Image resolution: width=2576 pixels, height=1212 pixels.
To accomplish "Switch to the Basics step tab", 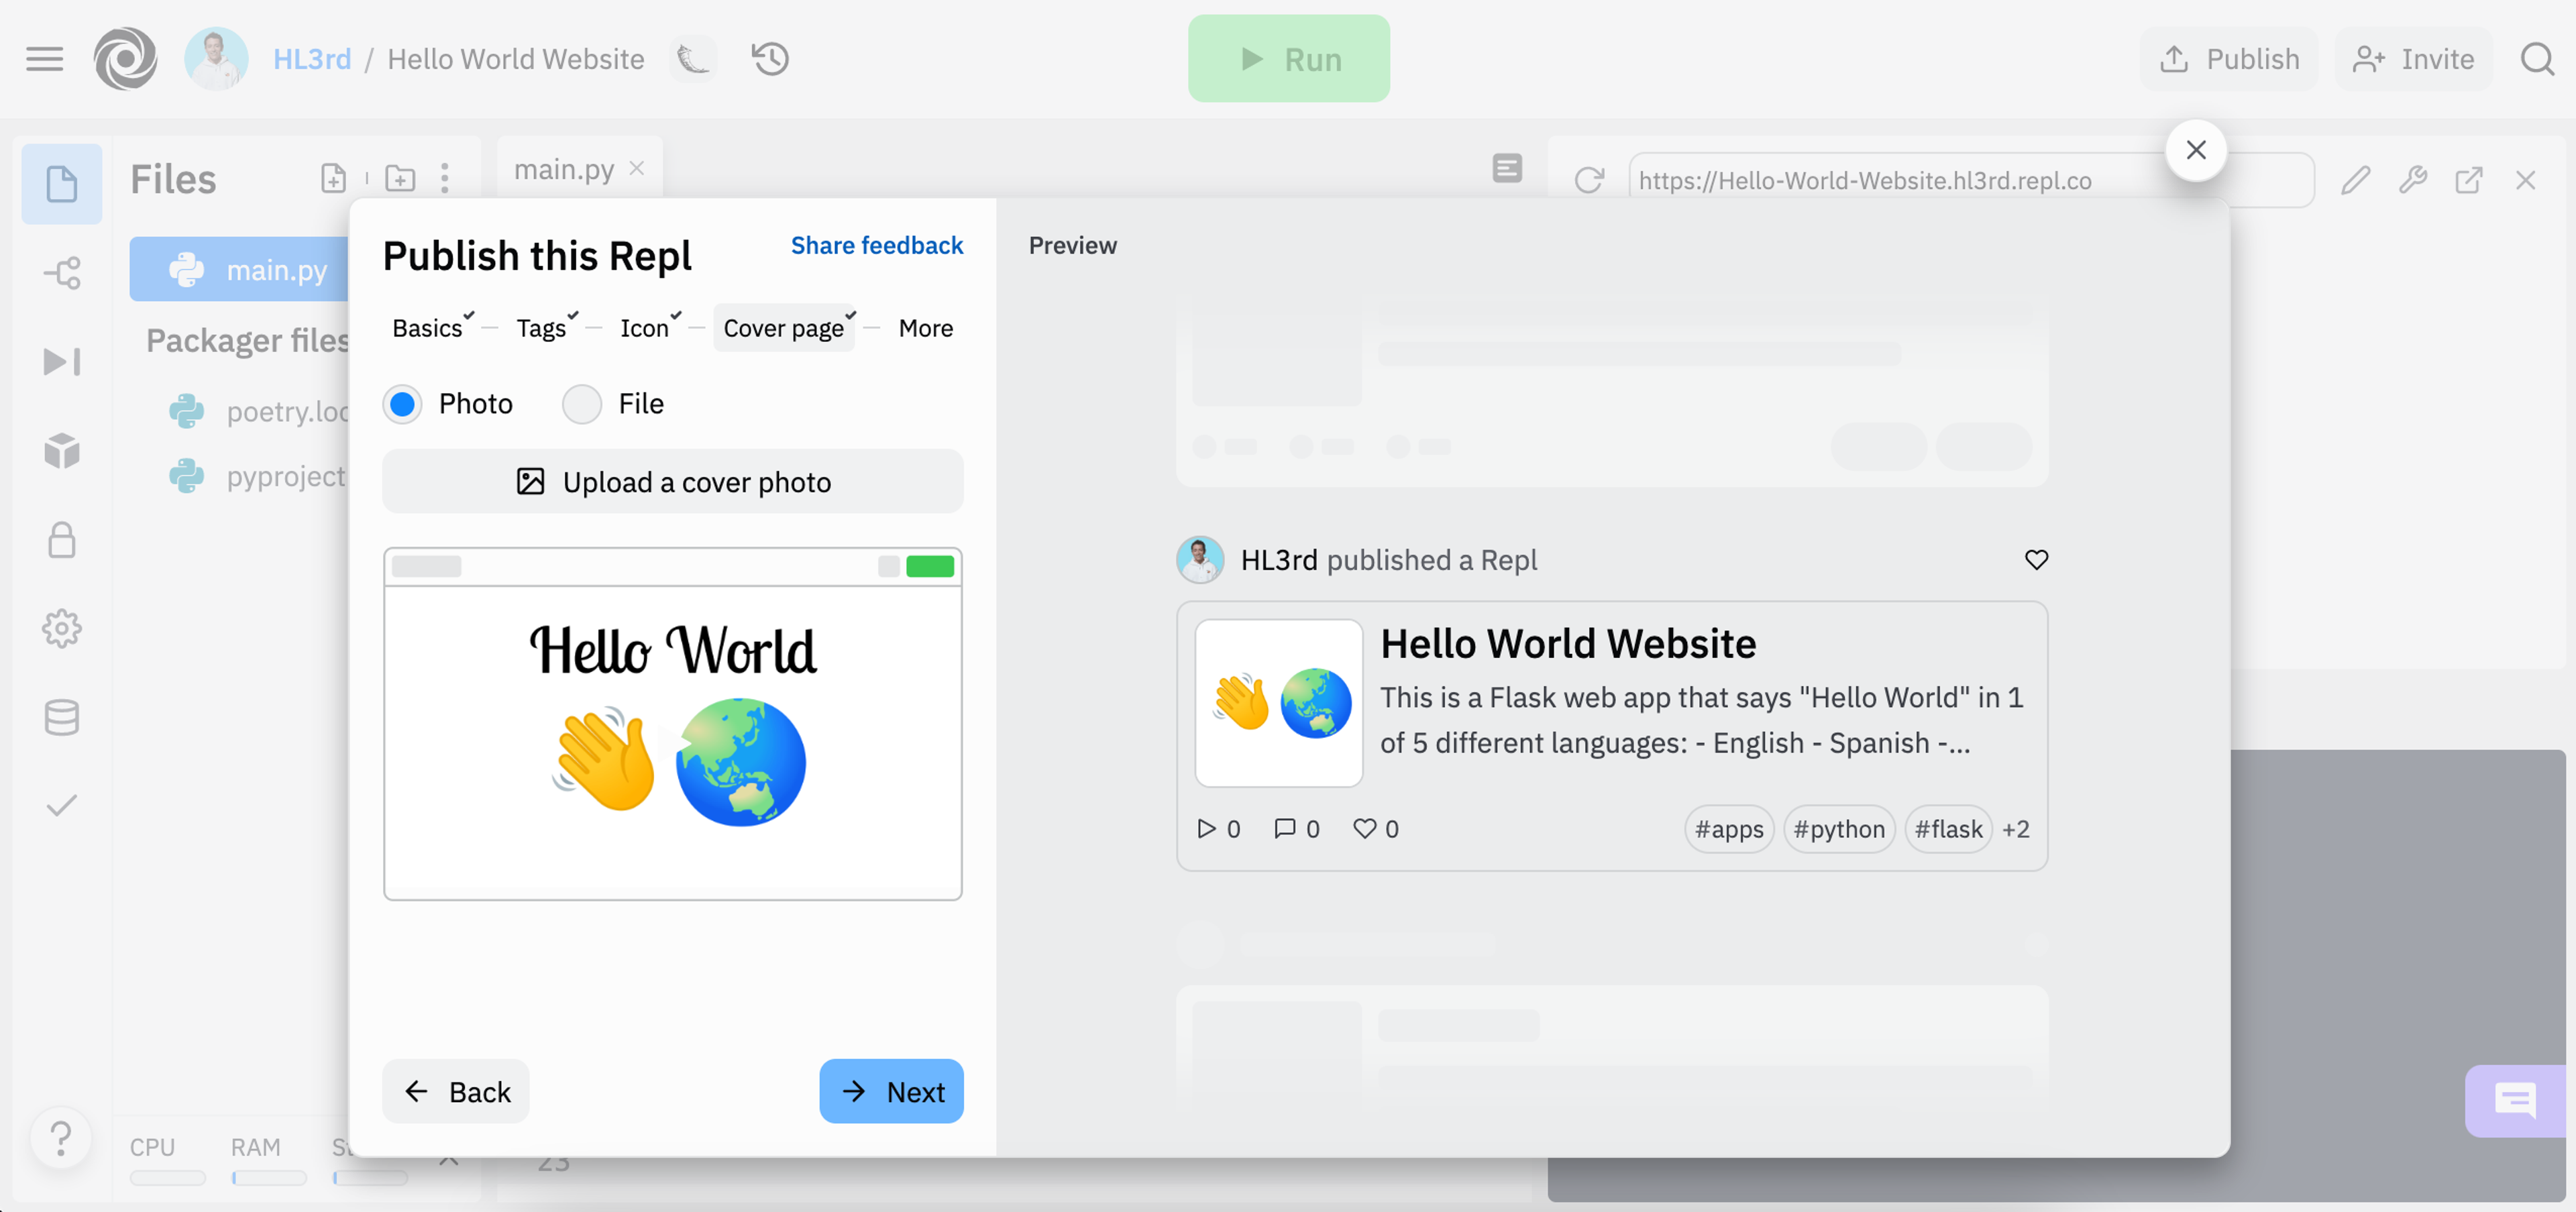I will (x=427, y=328).
